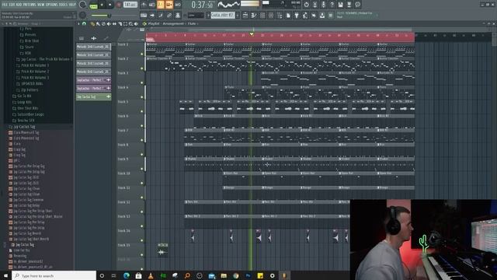Mute Track 5 with its green dot
Screen dimensions: 497x280
tap(141, 111)
